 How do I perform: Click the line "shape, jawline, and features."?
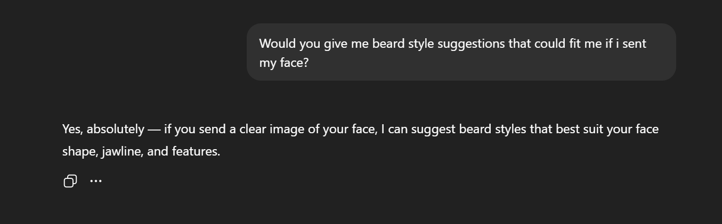click(141, 151)
